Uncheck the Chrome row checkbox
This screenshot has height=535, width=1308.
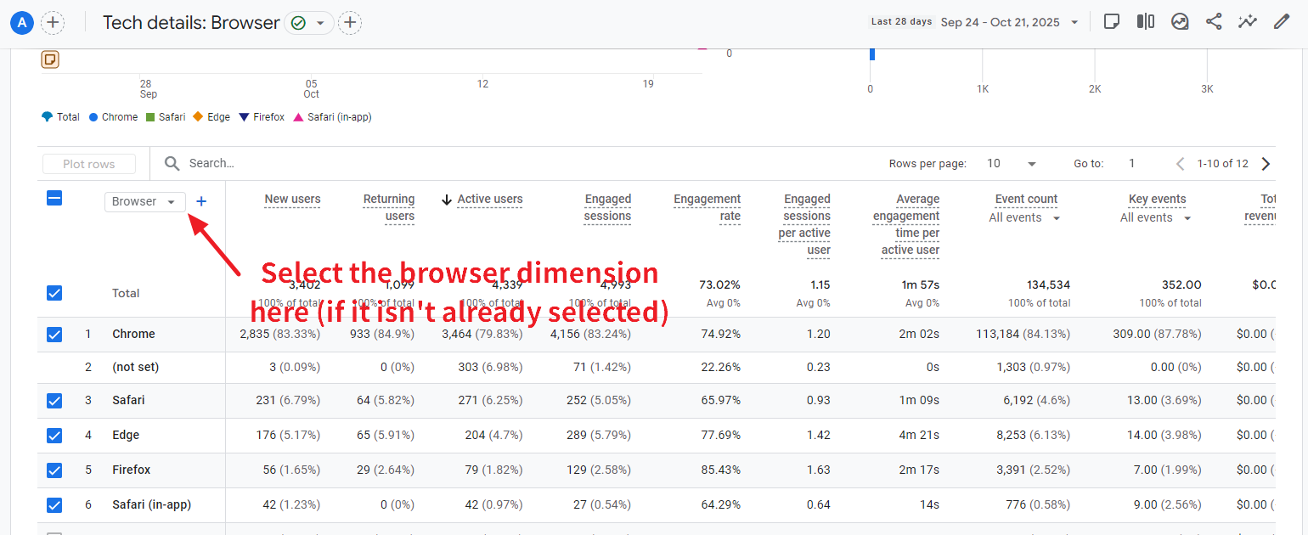point(54,335)
